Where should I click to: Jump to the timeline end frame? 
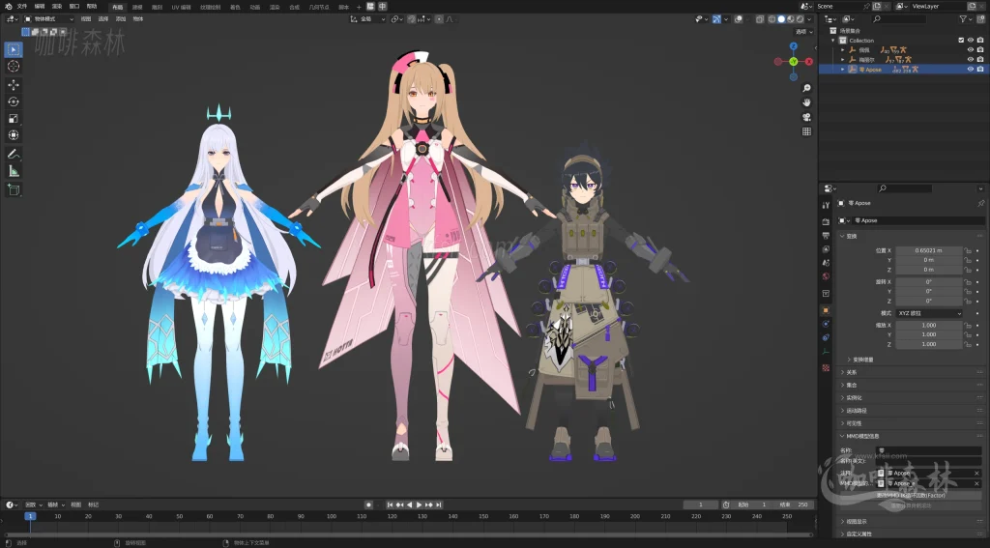click(439, 505)
